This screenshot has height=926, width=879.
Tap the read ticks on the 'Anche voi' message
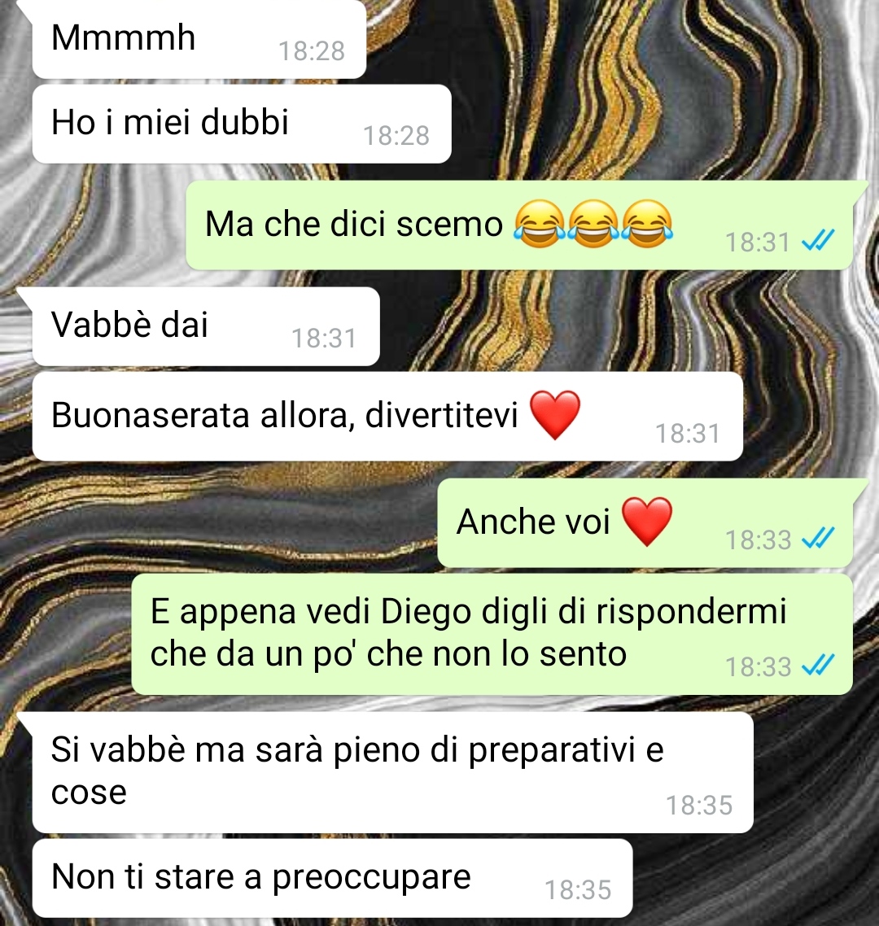pyautogui.click(x=818, y=539)
